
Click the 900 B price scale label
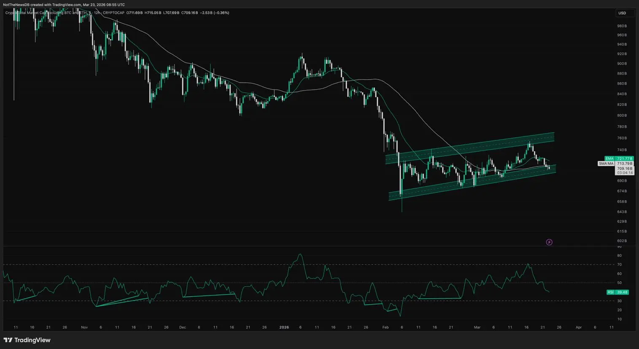click(x=622, y=64)
